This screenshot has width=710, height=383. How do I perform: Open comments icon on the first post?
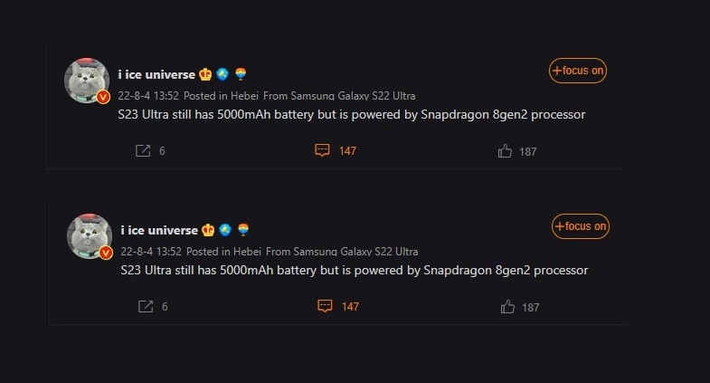(x=322, y=150)
